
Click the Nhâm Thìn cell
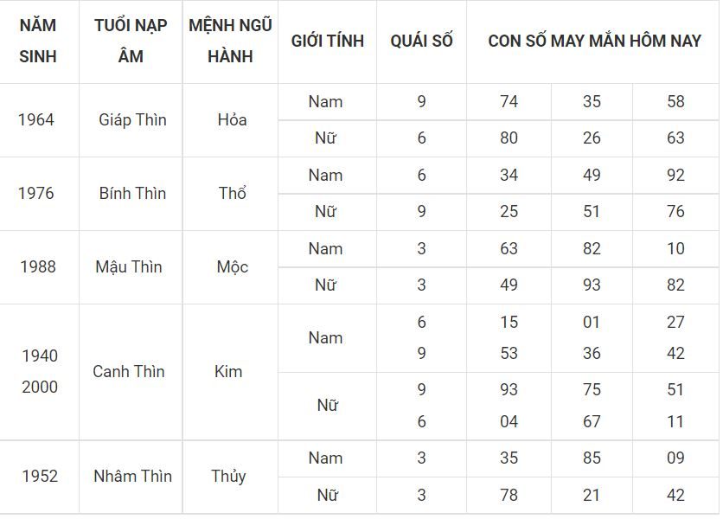click(132, 476)
